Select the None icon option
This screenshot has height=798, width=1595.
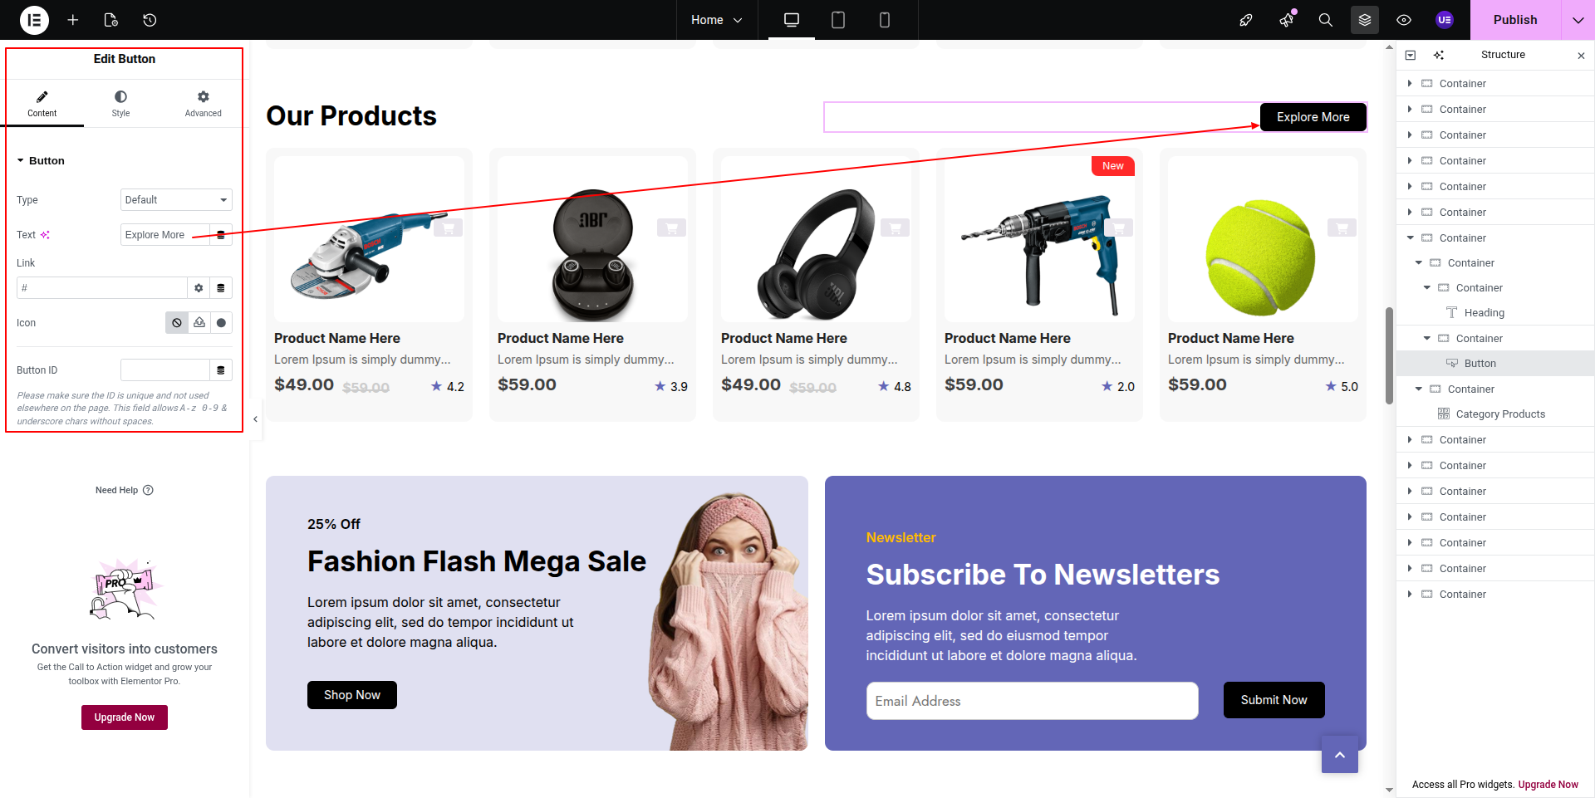(177, 323)
